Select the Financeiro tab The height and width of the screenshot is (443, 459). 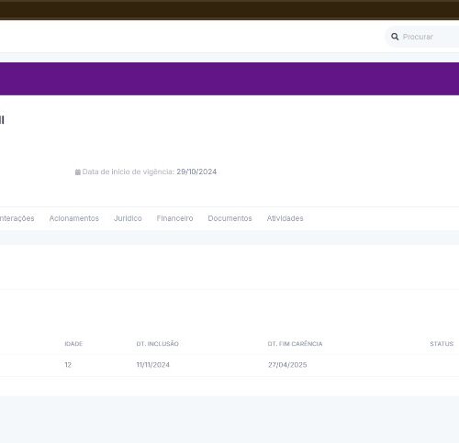[174, 218]
